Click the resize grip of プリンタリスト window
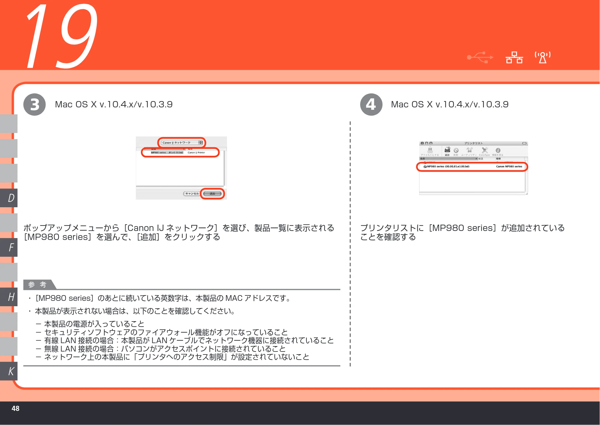This screenshot has width=600, height=425. pos(527,194)
